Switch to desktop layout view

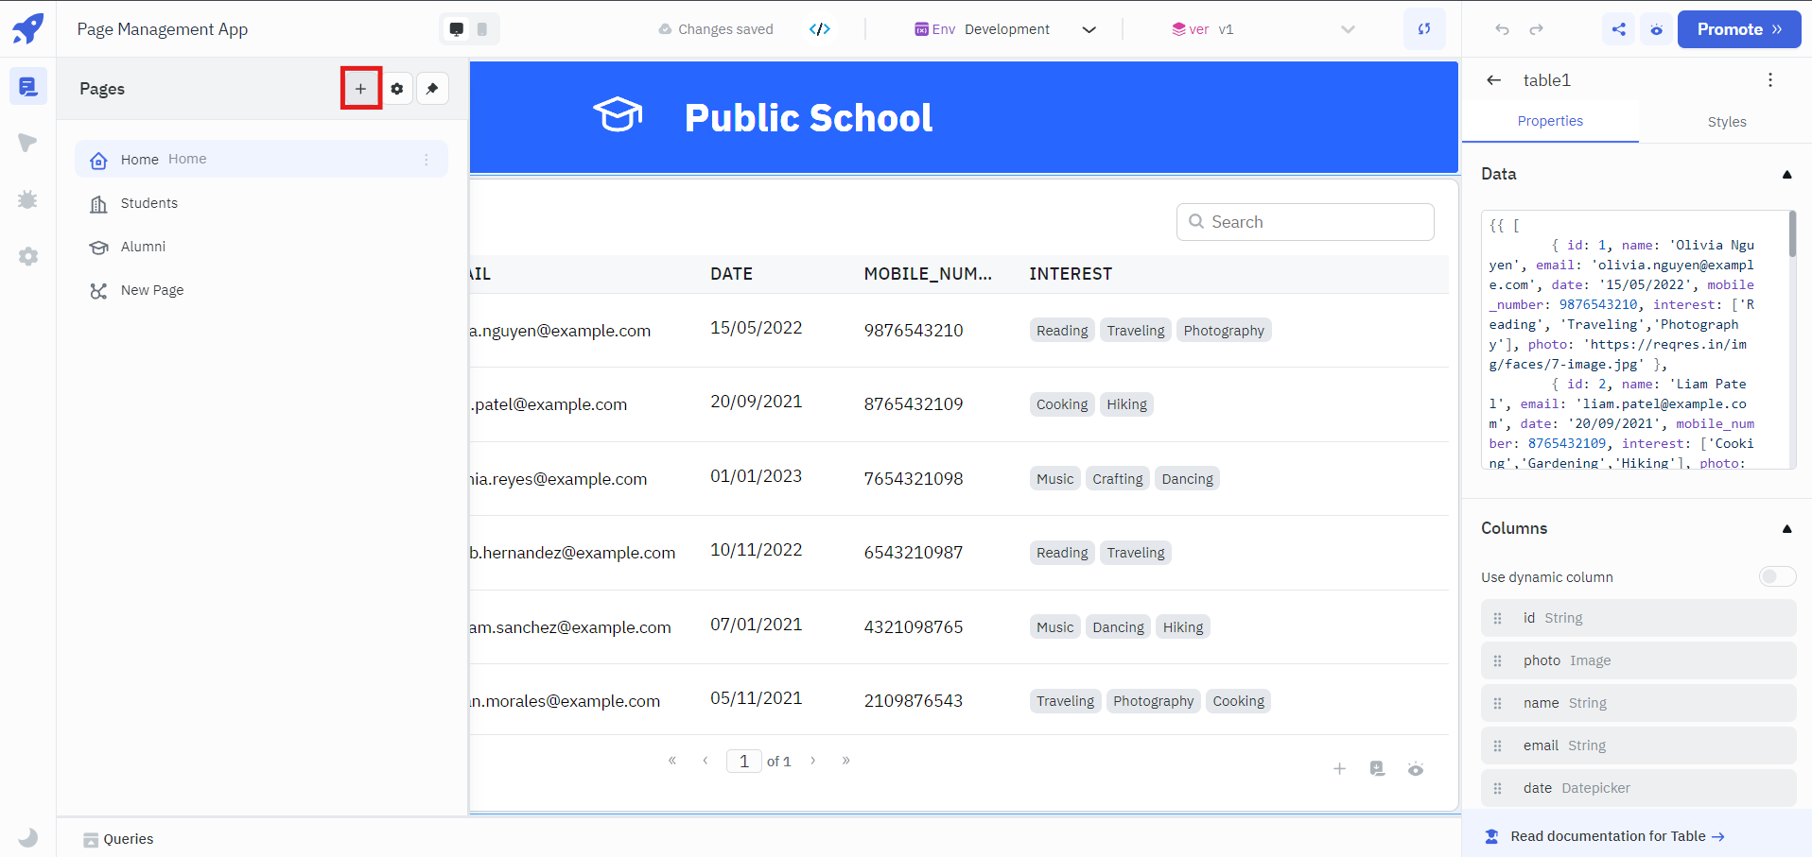pyautogui.click(x=457, y=29)
